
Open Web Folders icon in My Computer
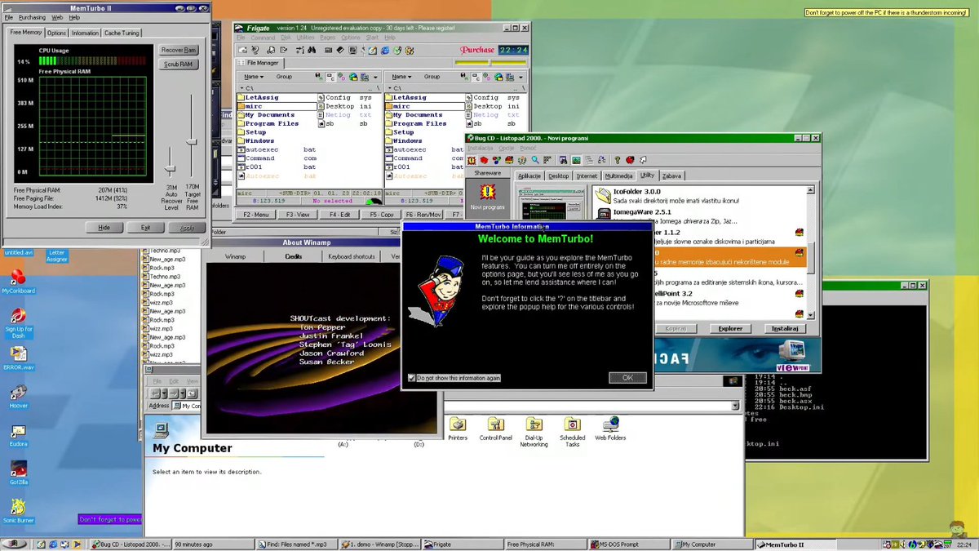tap(610, 424)
